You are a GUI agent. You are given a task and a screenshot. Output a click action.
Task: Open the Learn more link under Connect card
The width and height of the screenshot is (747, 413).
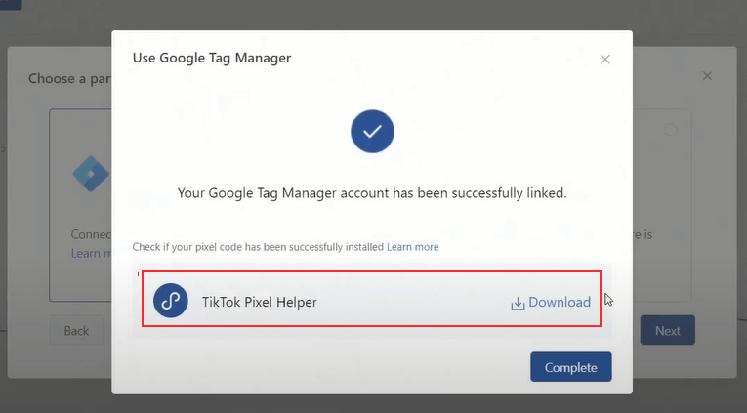(85, 253)
